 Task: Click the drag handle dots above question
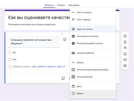pos(62,34)
